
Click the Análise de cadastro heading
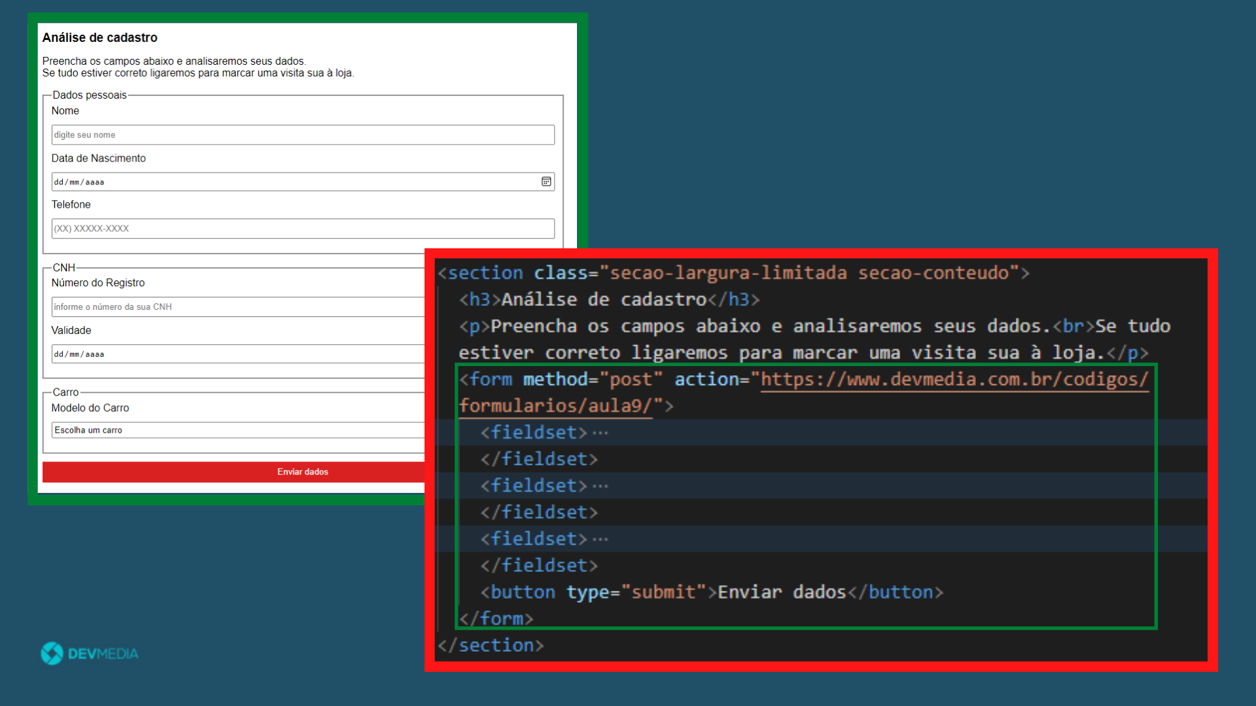point(100,37)
